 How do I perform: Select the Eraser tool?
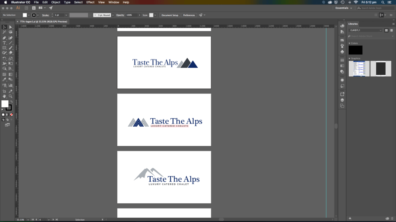(11, 53)
